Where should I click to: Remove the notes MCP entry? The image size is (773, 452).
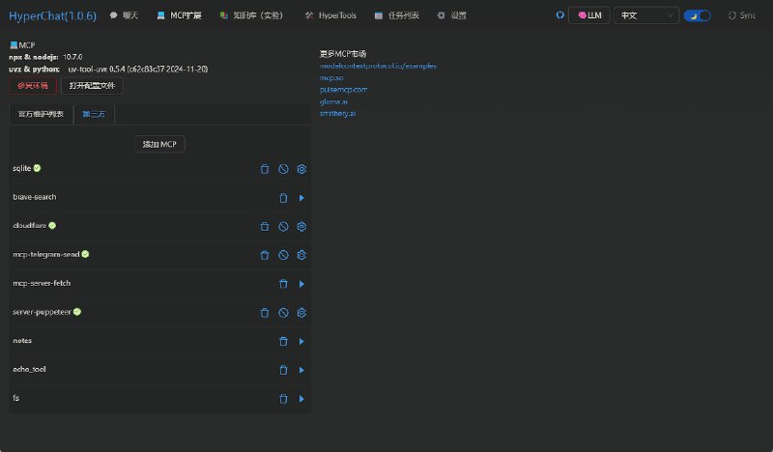283,341
